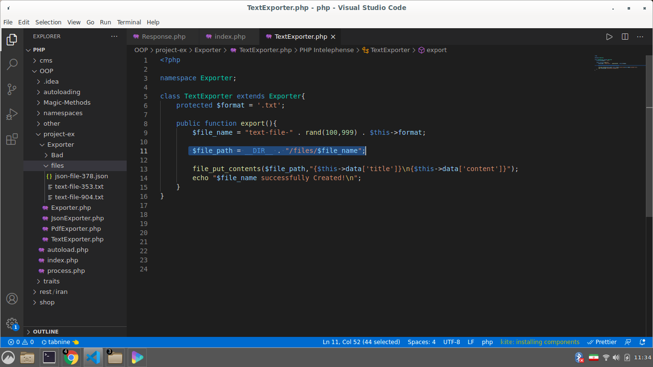Image resolution: width=653 pixels, height=367 pixels.
Task: Change encoding via UTF-8 status item
Action: tap(452, 342)
